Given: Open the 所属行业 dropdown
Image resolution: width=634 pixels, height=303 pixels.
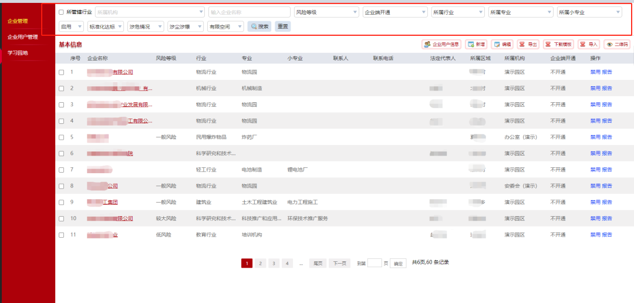Looking at the screenshot, I should tap(457, 12).
